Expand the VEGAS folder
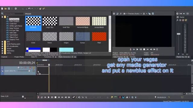This screenshot has height=108, width=193. [x=2, y=49]
